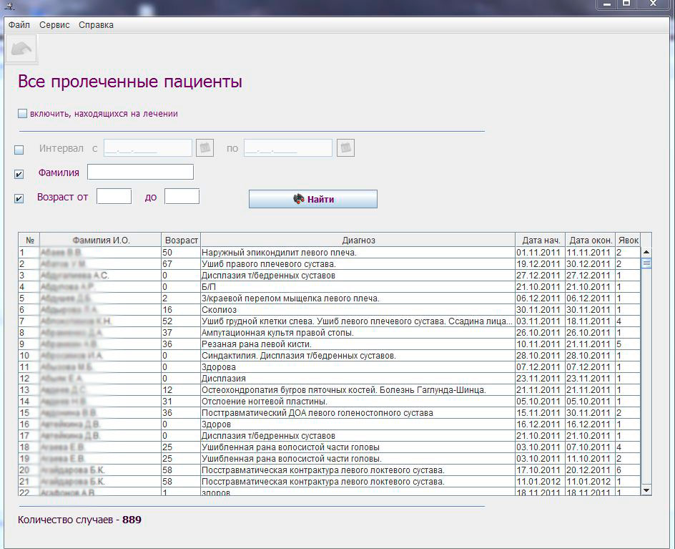The image size is (675, 549).
Task: Click the table scrollbar up arrow
Action: (x=646, y=252)
